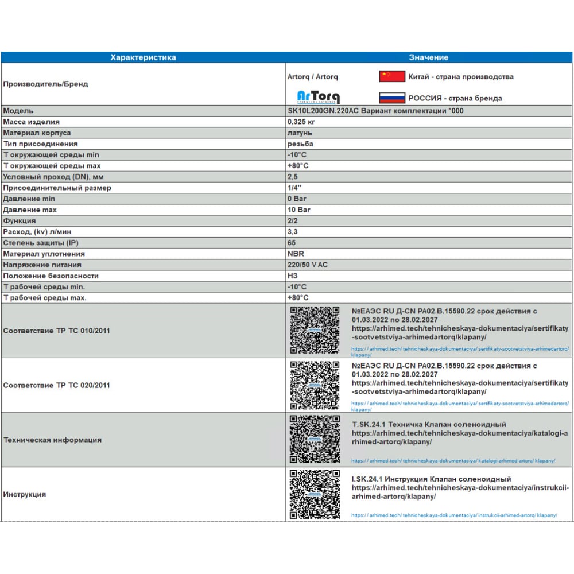Select the mass value 0,325 кг
Screen dimensions: 574x574
[x=301, y=122]
